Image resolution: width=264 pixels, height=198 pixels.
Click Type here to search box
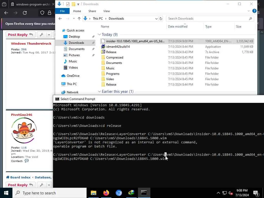(49, 193)
